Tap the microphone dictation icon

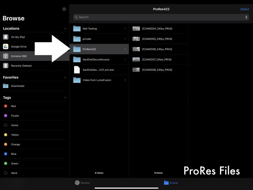pyautogui.click(x=246, y=17)
